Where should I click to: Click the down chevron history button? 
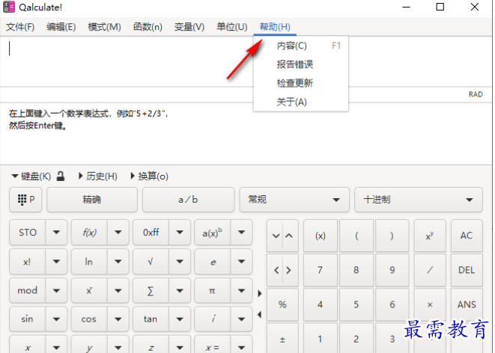tap(276, 236)
